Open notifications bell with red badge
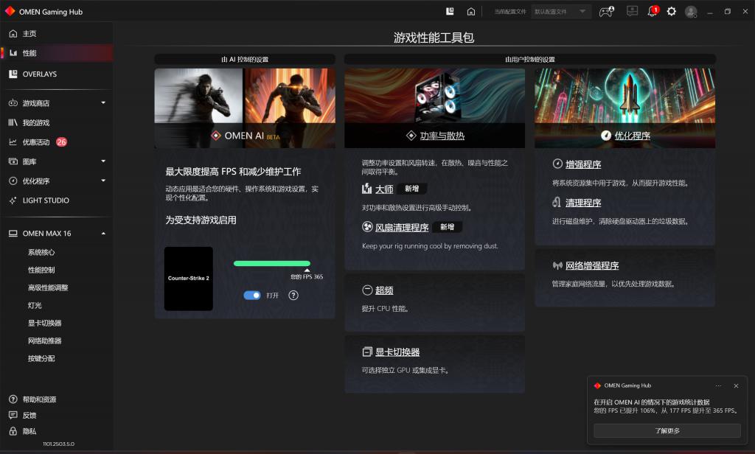Screen dimensions: 755x454 click(x=653, y=11)
